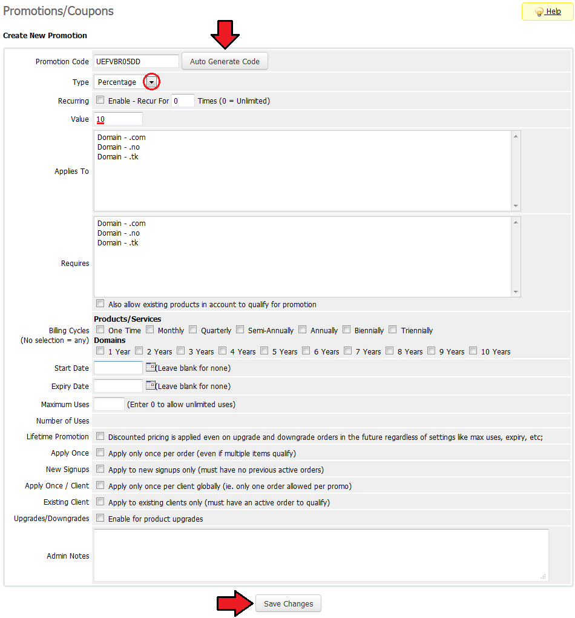Check the Triennially billing cycle
575x618 pixels.
tap(392, 330)
